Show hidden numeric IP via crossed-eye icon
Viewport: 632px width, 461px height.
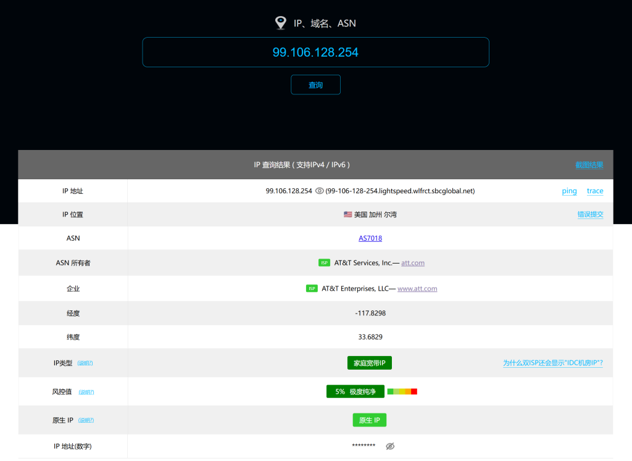point(390,446)
